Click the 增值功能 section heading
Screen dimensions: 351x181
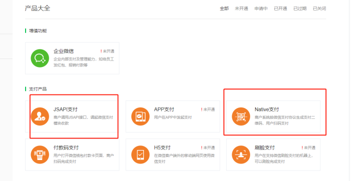38,31
